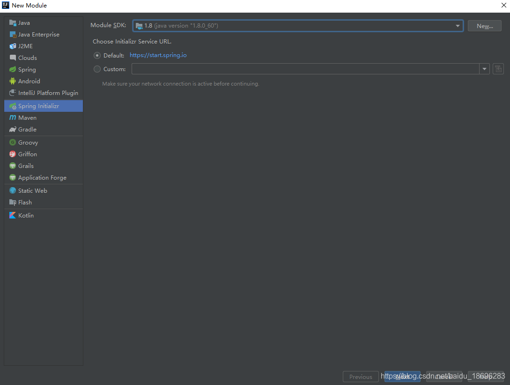Choose Kotlin module type
Viewport: 510px width, 385px height.
[x=44, y=215]
